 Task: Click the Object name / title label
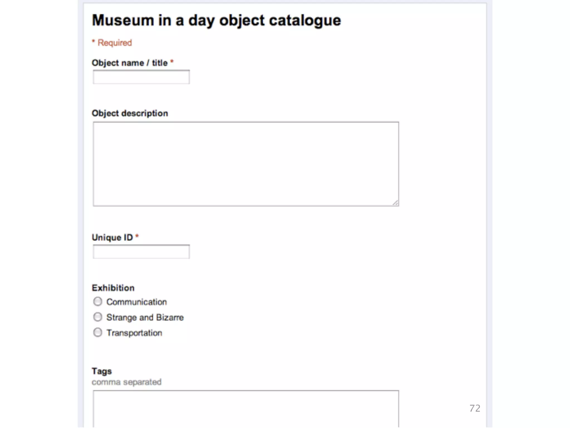coord(130,63)
